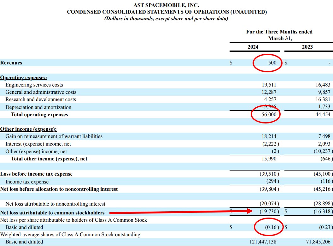Click the value 18,214
This screenshot has height=246, width=333.
click(269, 136)
